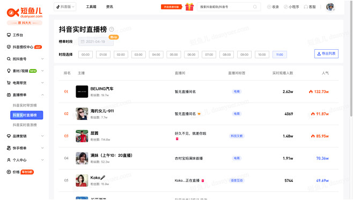Viewport: 353px width, 200px height.
Task: Open 抖音授权中心 sidebar item
Action: point(24,47)
